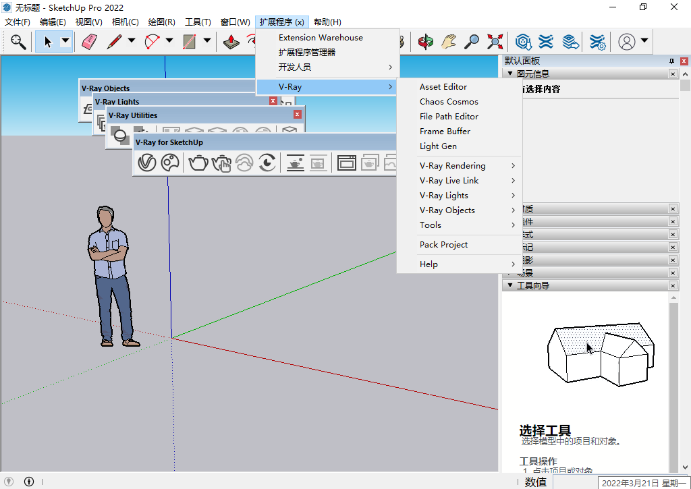Select the Eraser tool

click(90, 42)
